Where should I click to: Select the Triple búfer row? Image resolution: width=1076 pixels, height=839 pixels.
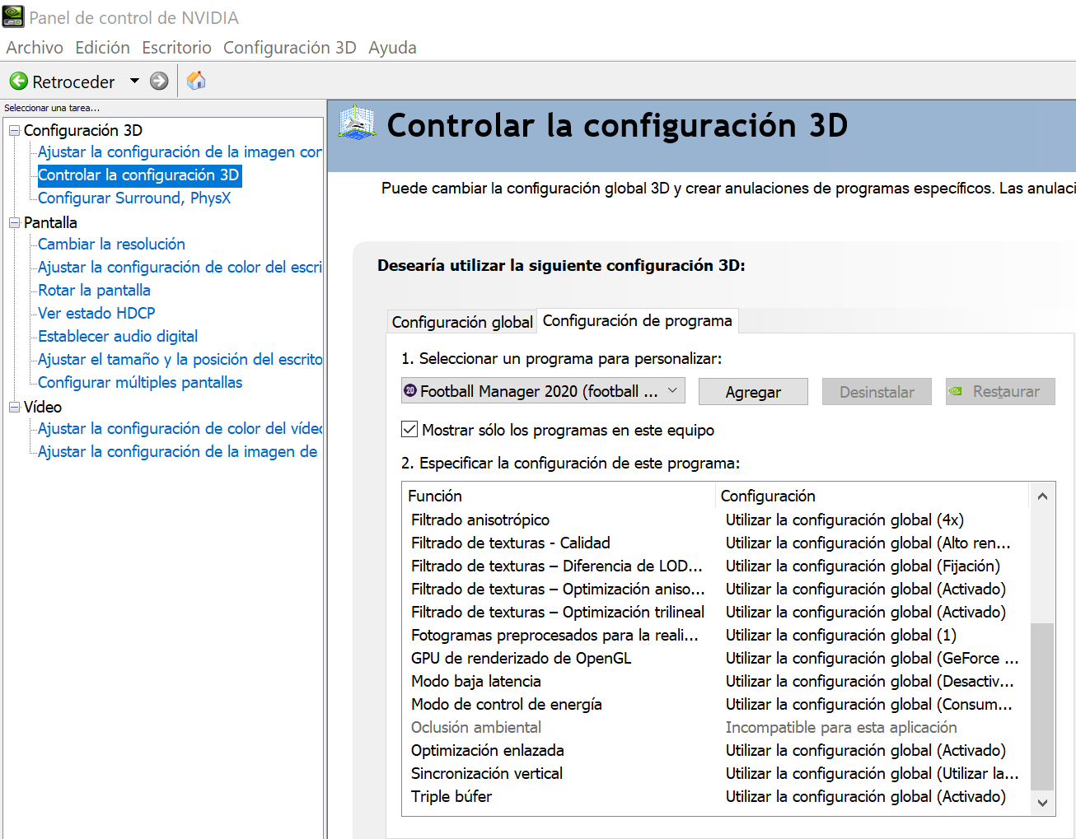coord(715,796)
